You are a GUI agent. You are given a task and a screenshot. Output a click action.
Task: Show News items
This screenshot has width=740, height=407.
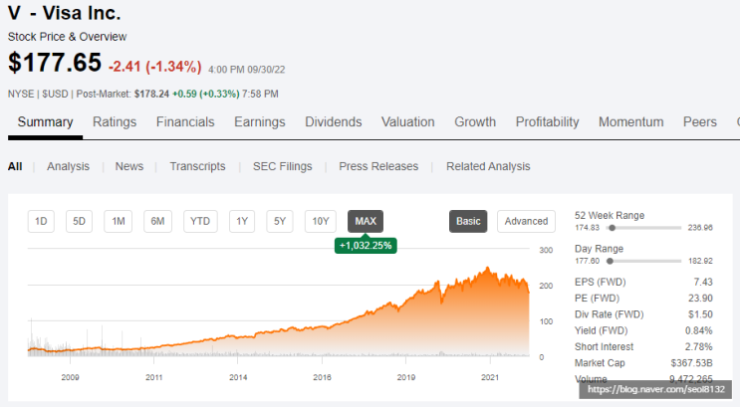click(129, 166)
